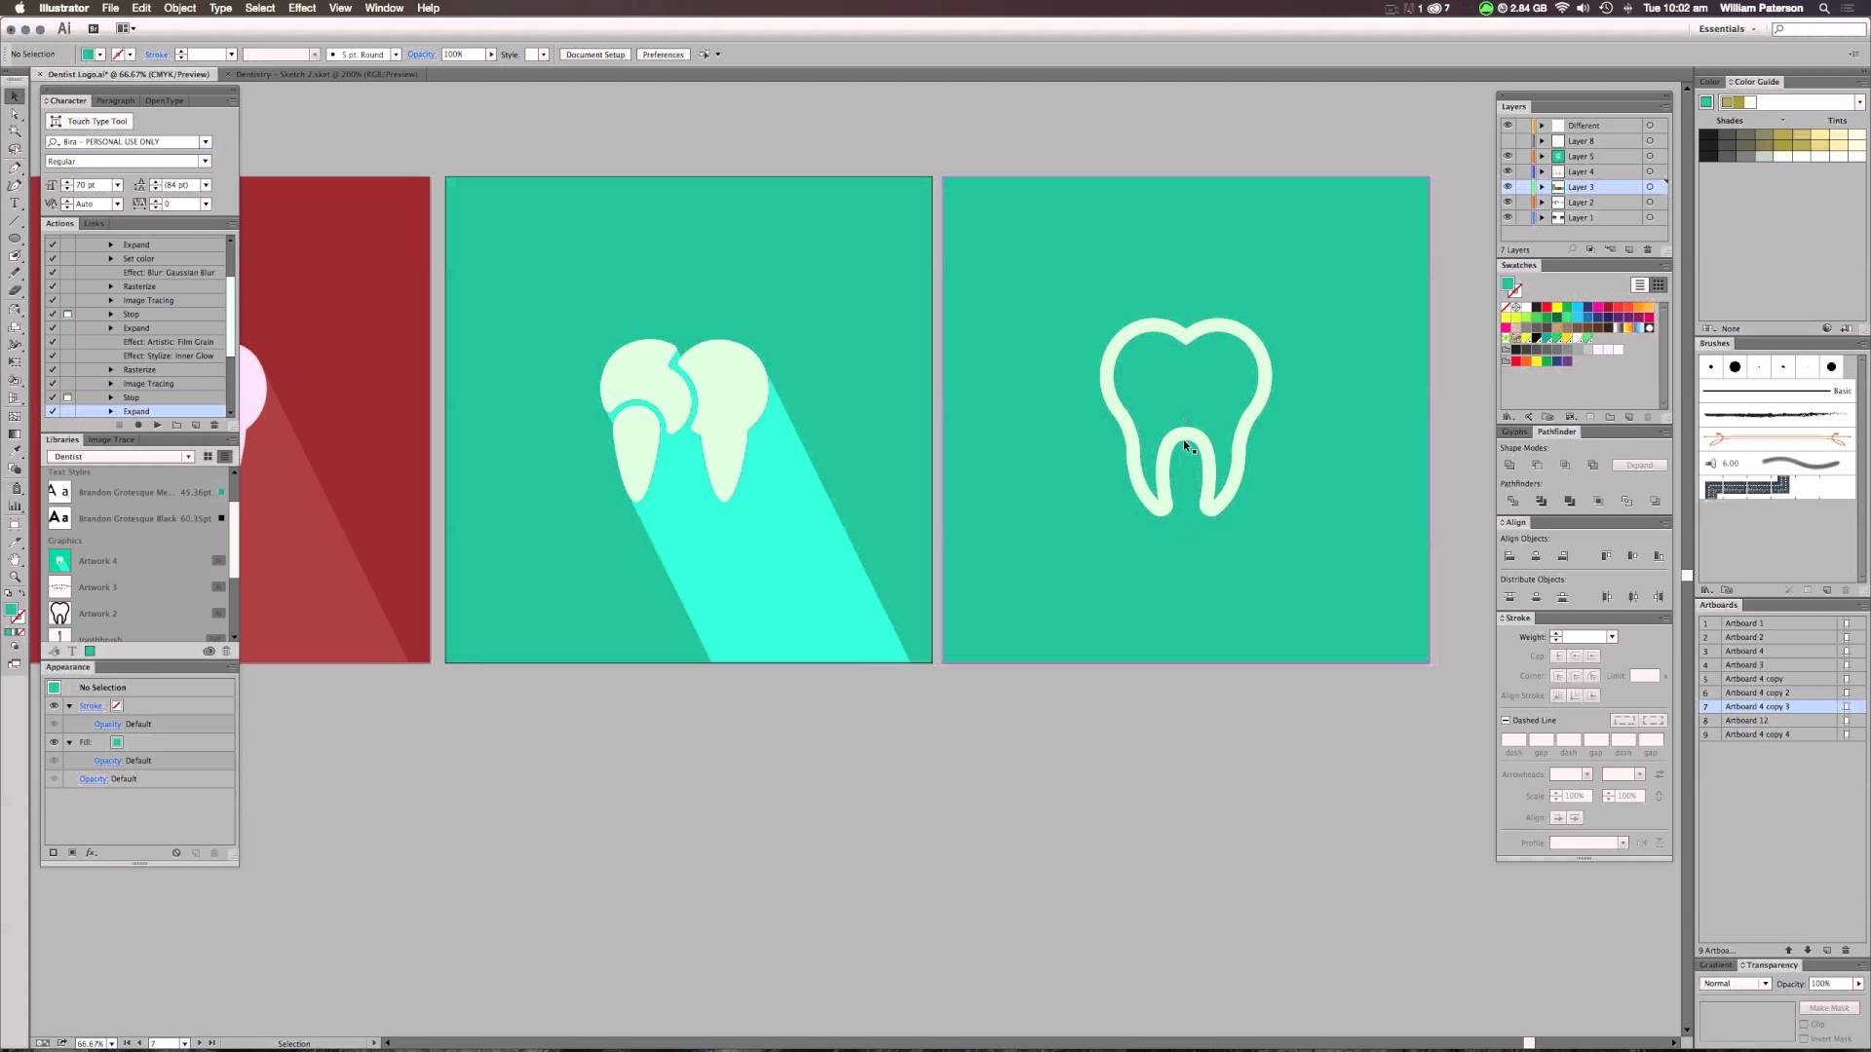Click the Horizontal Align Left icon
The image size is (1871, 1052).
click(1509, 555)
